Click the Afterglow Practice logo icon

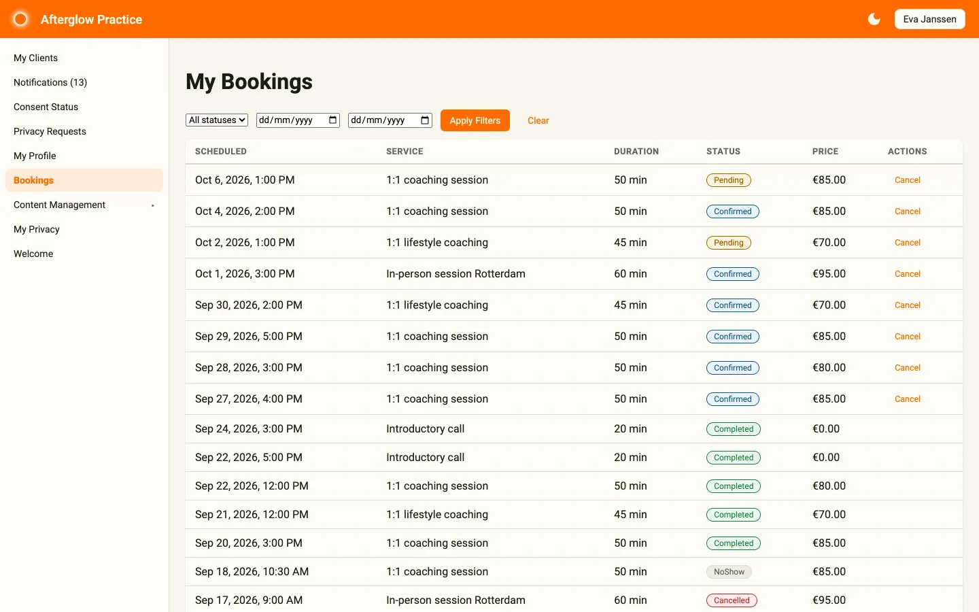(x=20, y=19)
